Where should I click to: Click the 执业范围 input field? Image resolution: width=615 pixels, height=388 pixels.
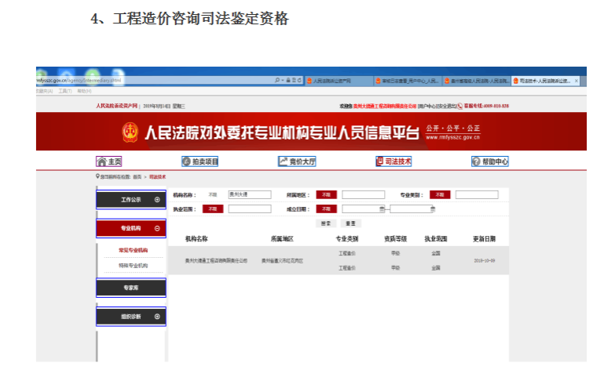click(x=250, y=209)
